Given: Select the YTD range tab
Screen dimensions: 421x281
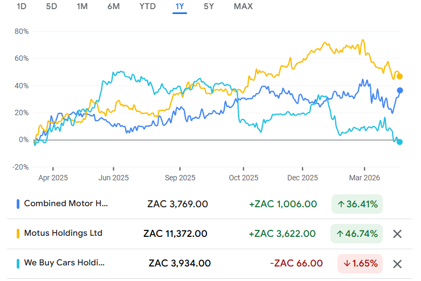Looking at the screenshot, I should click(147, 6).
